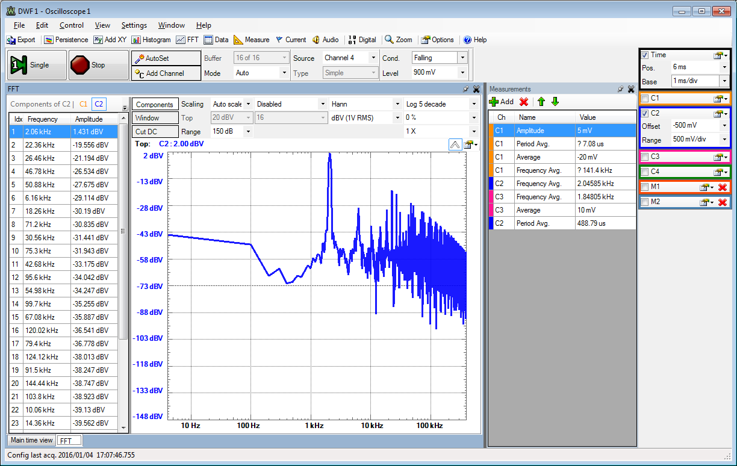This screenshot has height=466, width=737.
Task: Enable the C1 channel checkbox
Action: tap(645, 98)
